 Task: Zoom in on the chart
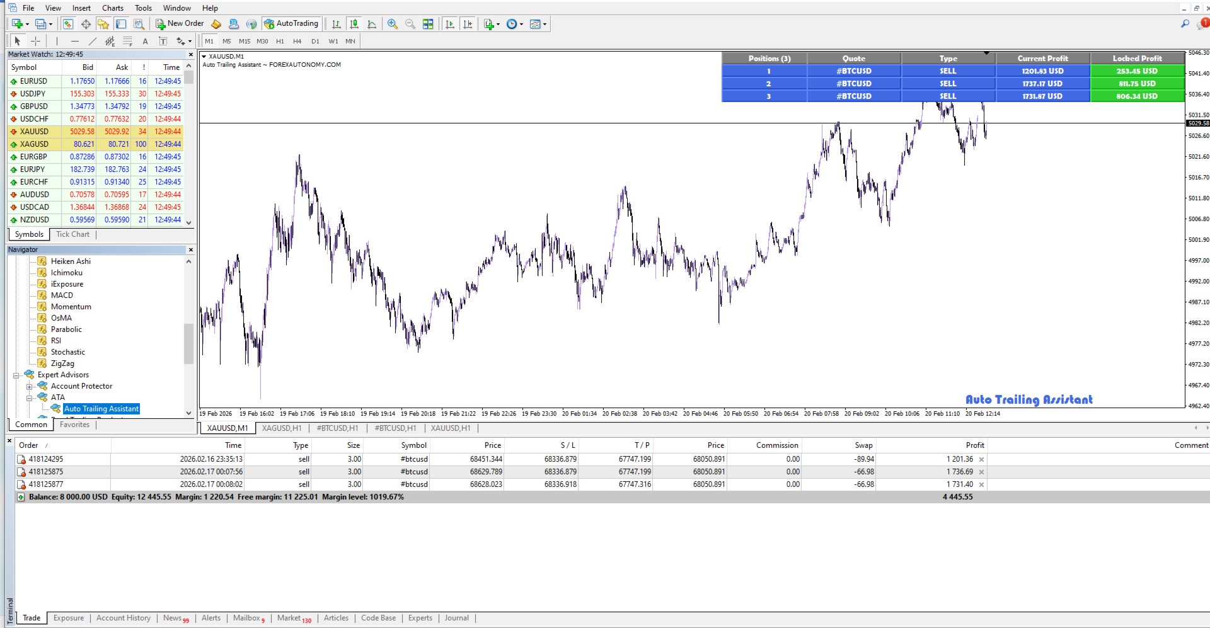point(393,24)
